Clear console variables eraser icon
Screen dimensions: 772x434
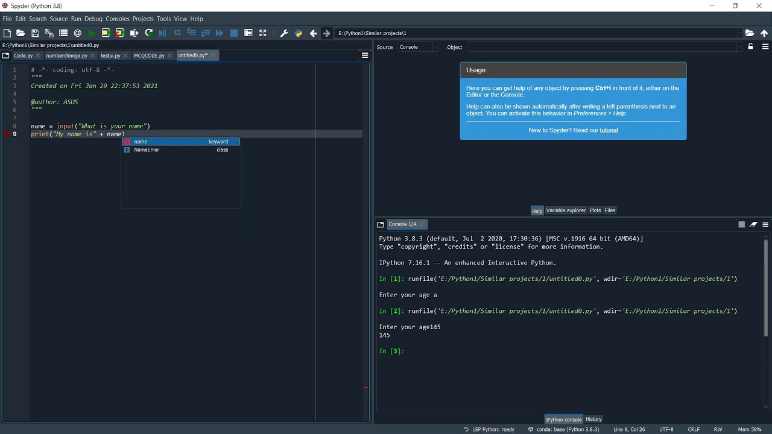[x=753, y=224]
